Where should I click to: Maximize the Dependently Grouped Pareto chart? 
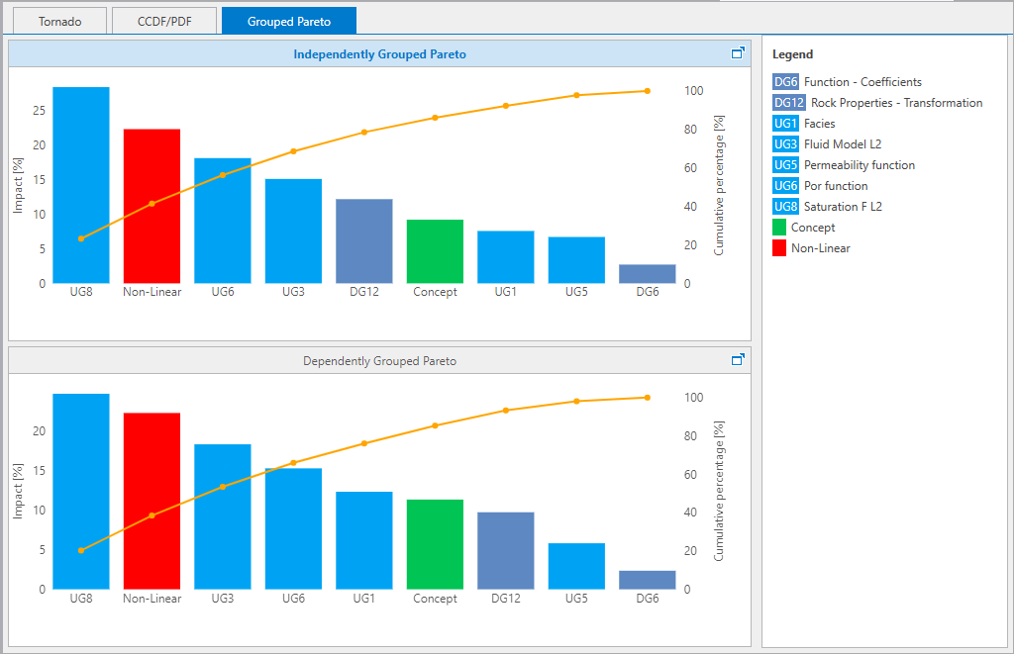738,360
